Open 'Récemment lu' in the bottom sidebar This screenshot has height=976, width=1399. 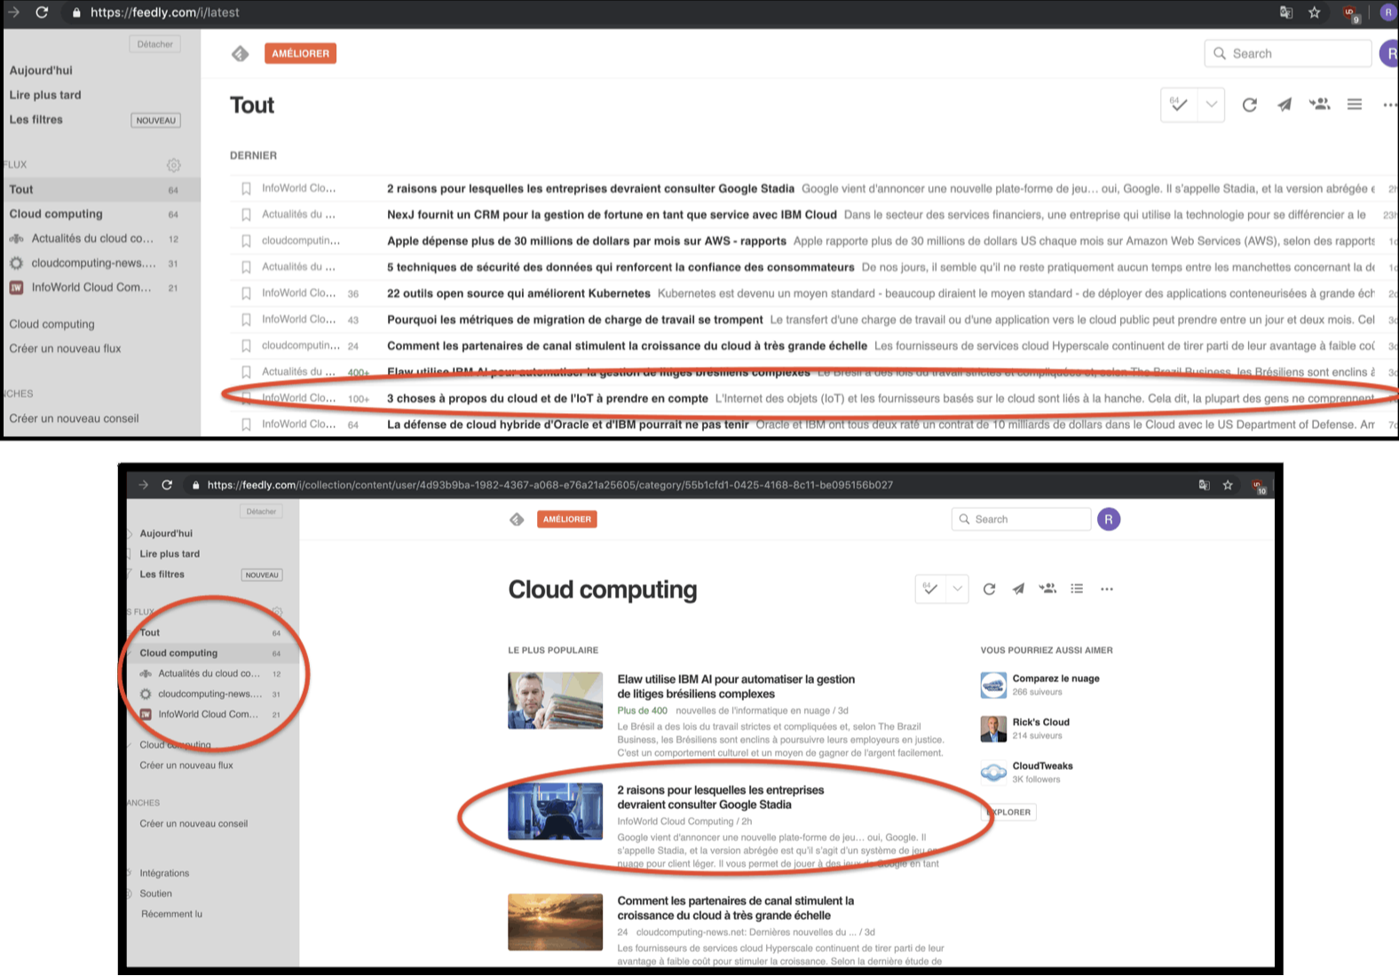171,914
